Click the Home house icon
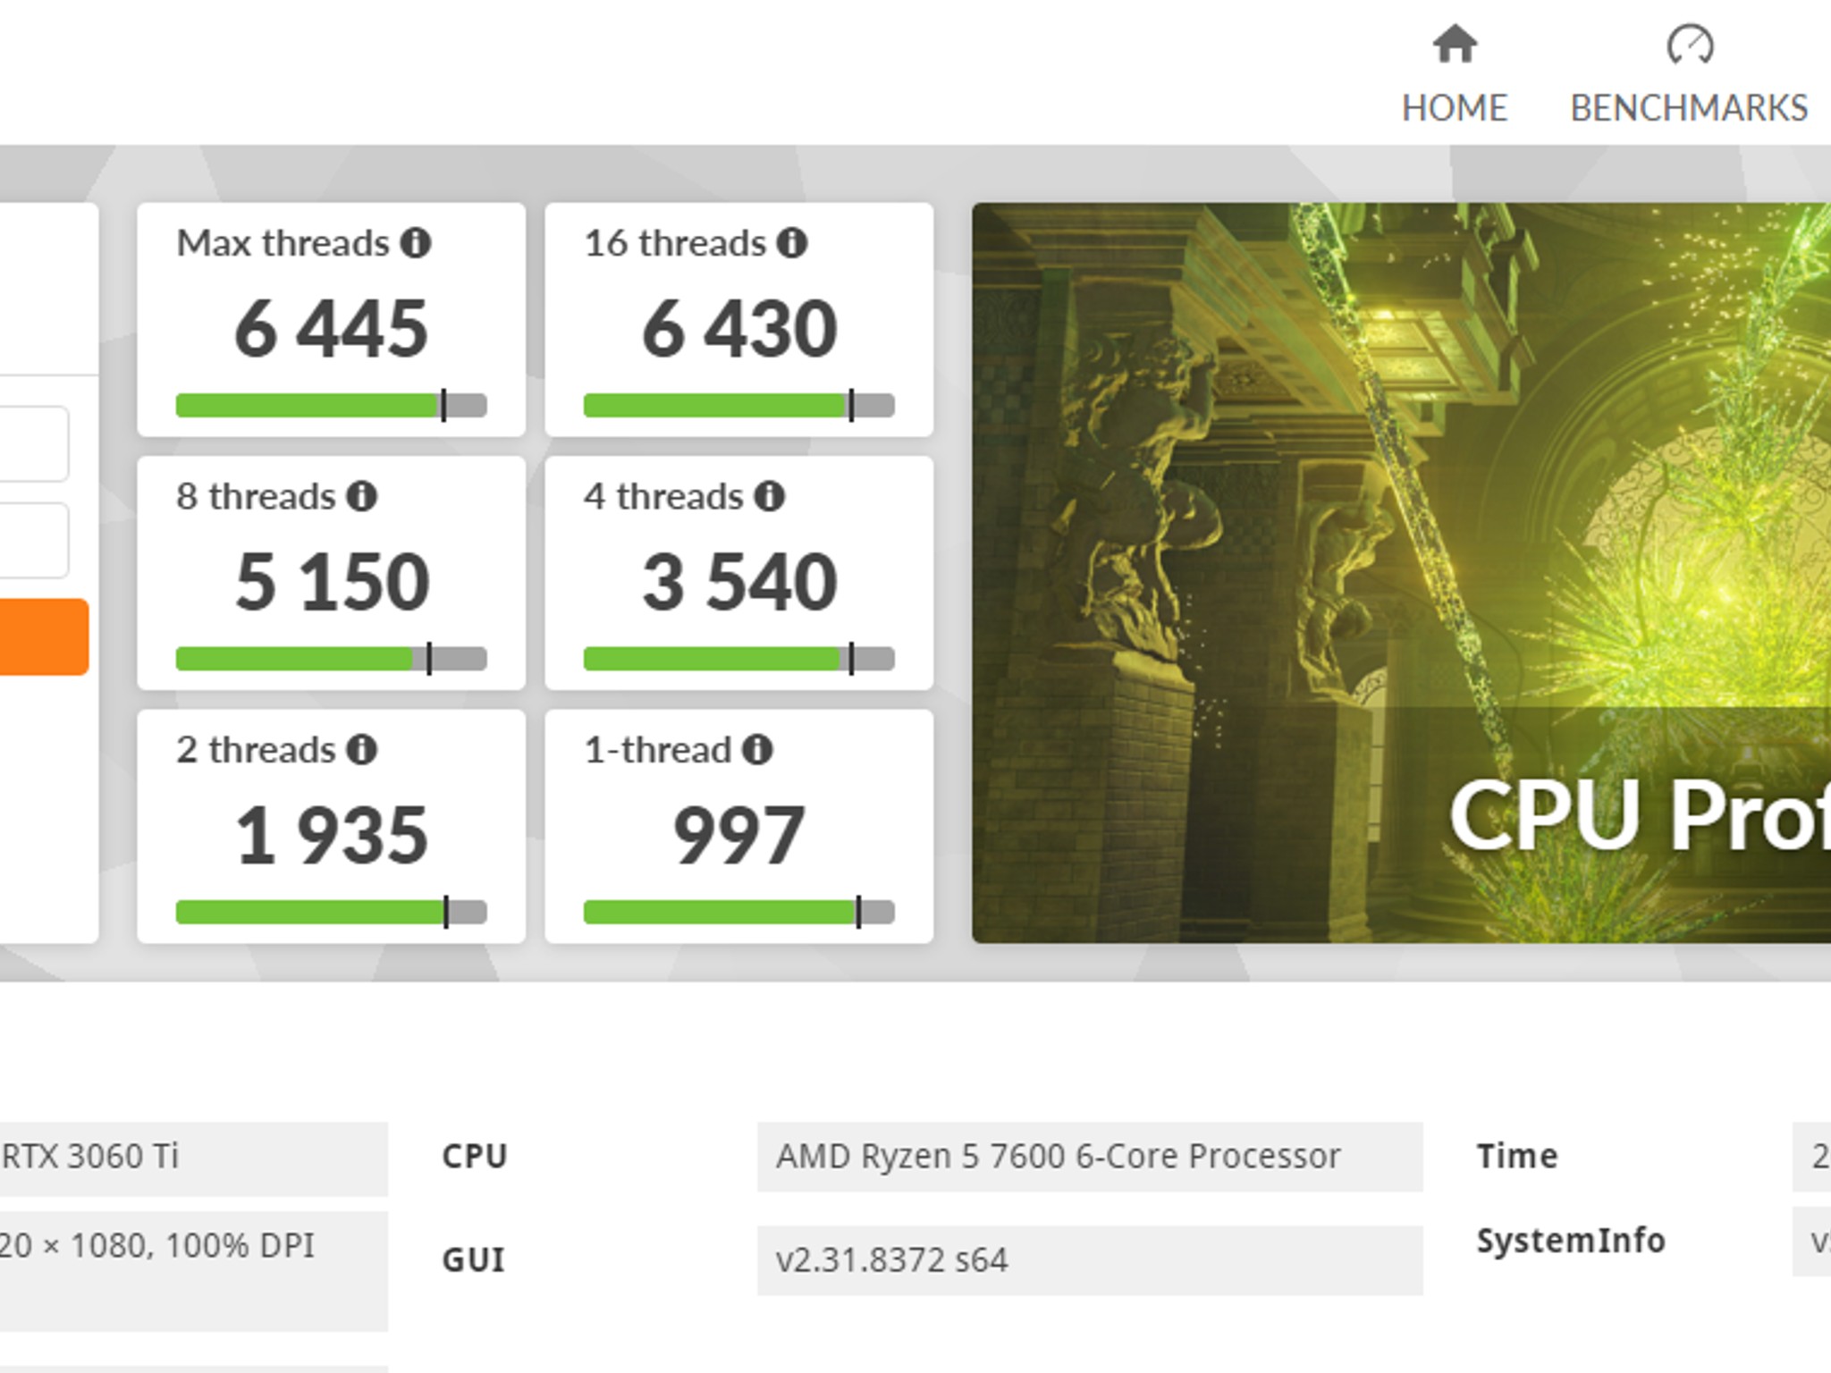This screenshot has width=1831, height=1373. (1455, 44)
